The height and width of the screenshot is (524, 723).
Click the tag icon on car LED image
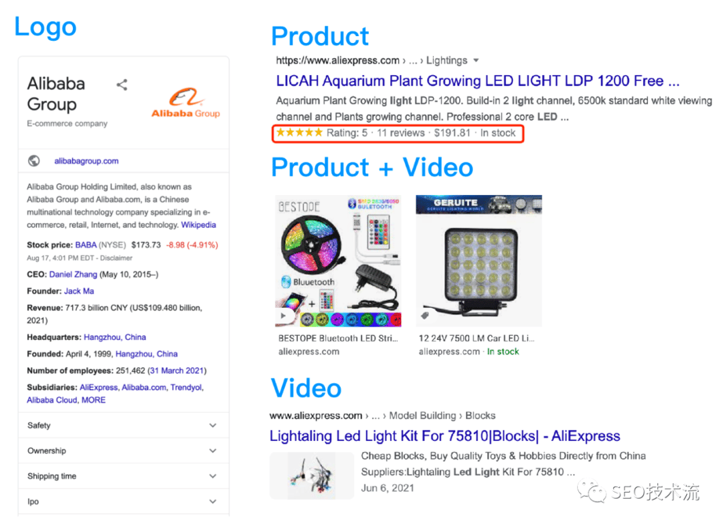point(425,316)
